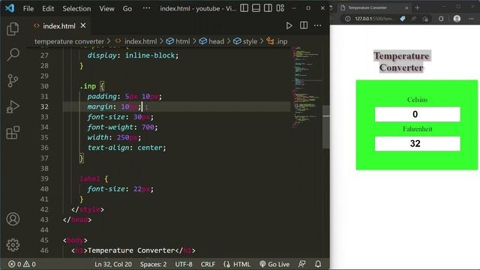Open the Selection menu

[x=76, y=8]
